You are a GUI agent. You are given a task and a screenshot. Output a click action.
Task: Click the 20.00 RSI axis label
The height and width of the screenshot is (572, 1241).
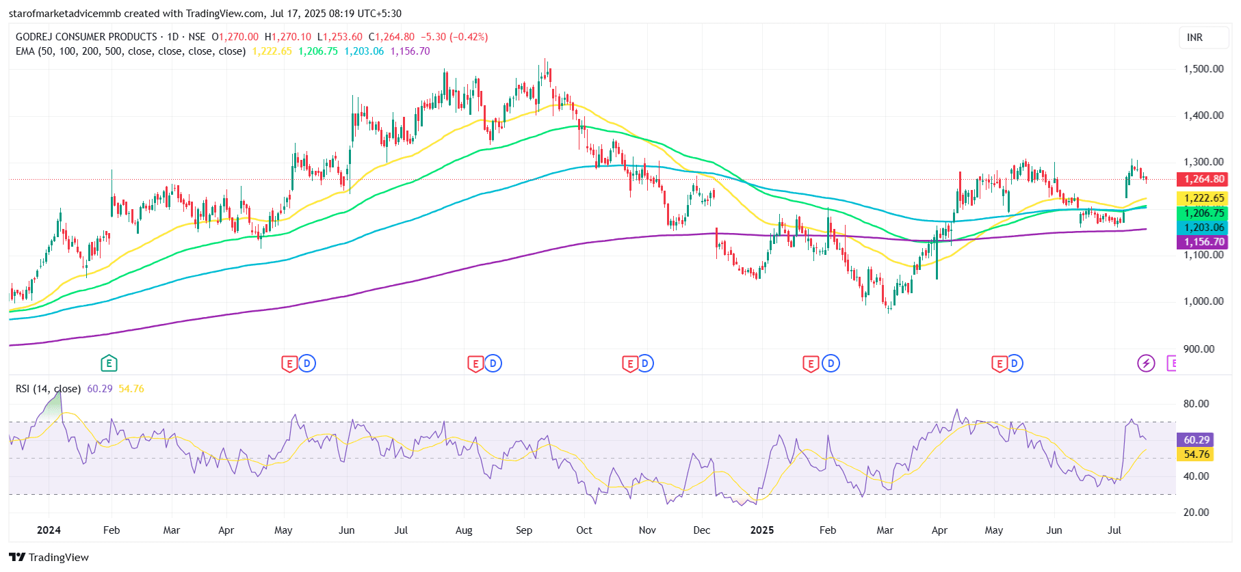point(1197,513)
